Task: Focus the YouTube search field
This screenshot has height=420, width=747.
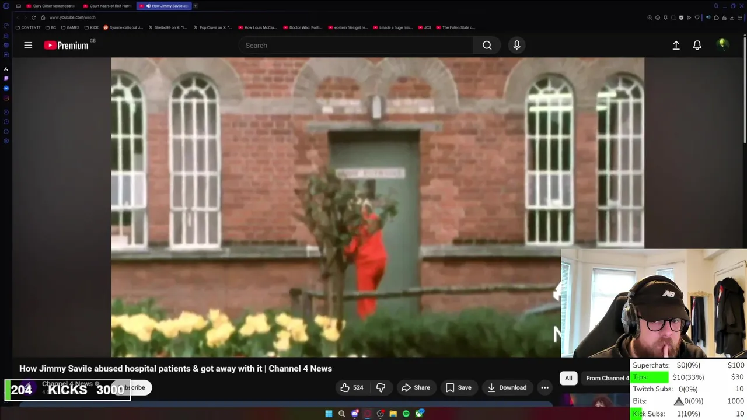Action: tap(356, 45)
